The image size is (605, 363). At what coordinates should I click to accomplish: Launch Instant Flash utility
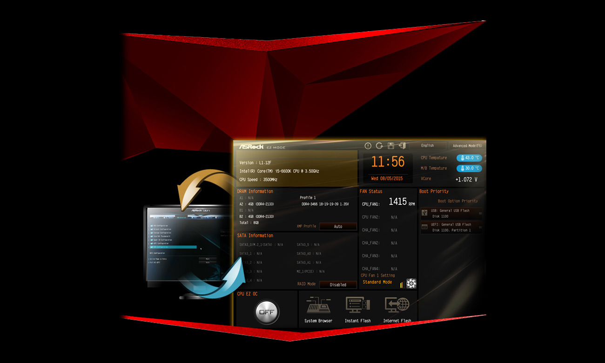pos(358,309)
